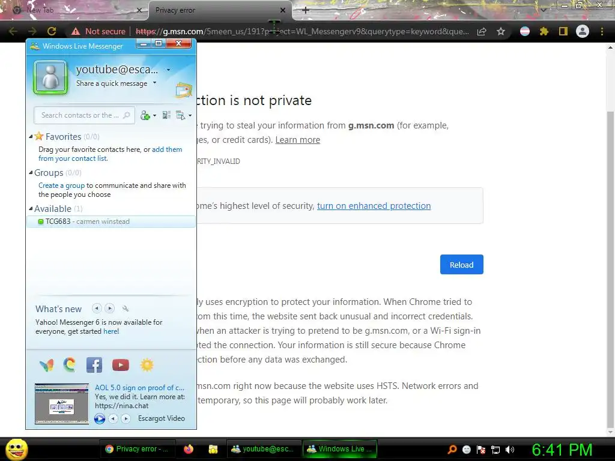Collapse the Favorites group

(x=31, y=136)
